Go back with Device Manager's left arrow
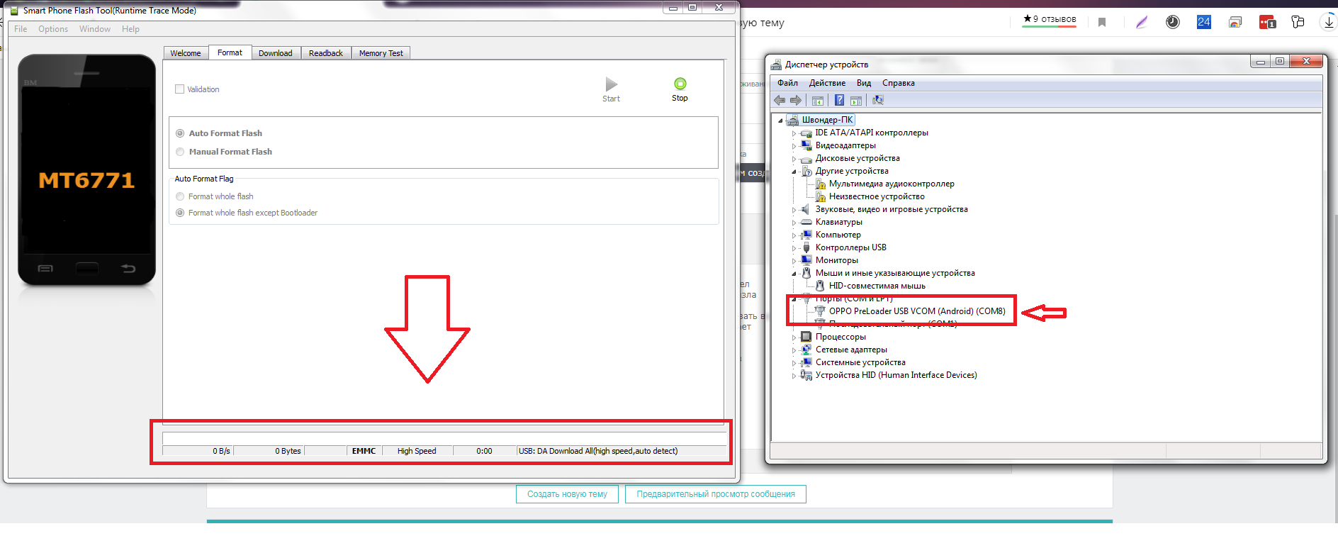The image size is (1338, 553). point(780,100)
